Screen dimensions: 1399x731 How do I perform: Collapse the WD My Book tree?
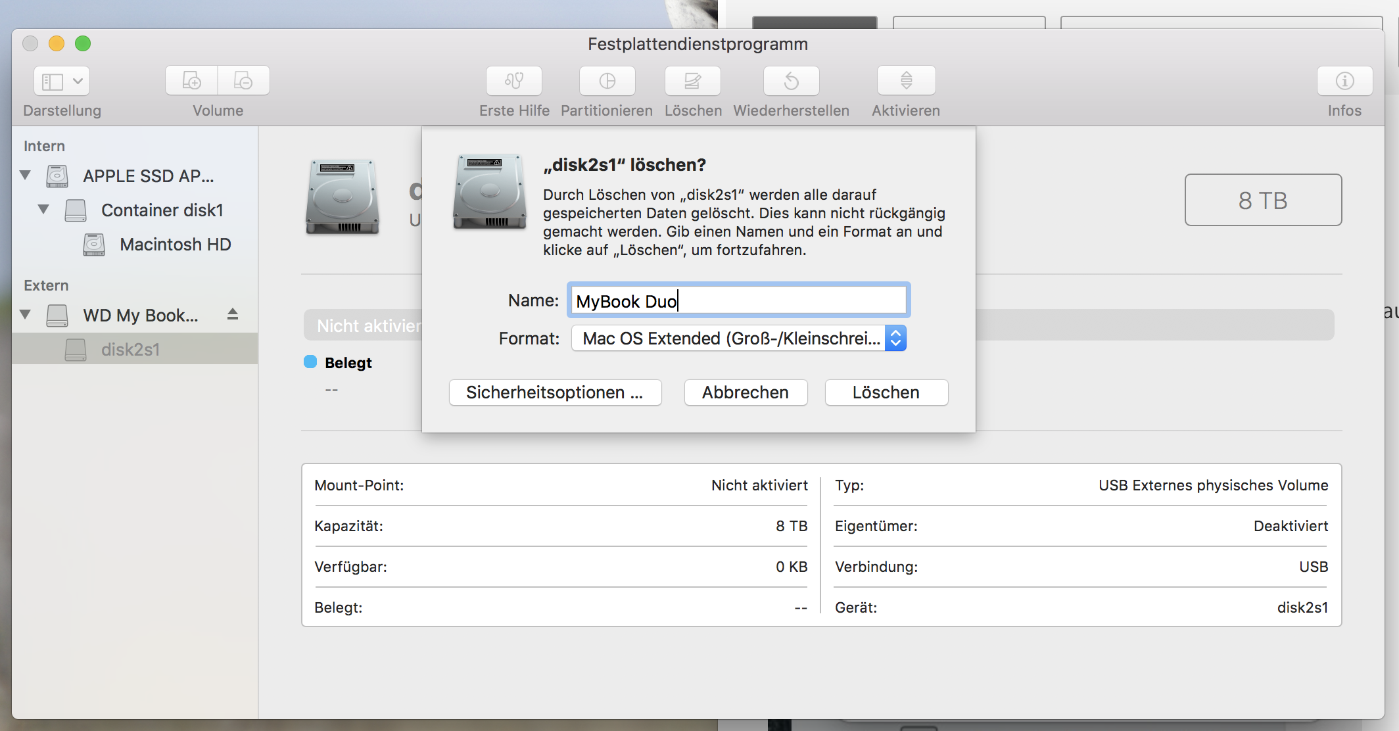tap(26, 315)
